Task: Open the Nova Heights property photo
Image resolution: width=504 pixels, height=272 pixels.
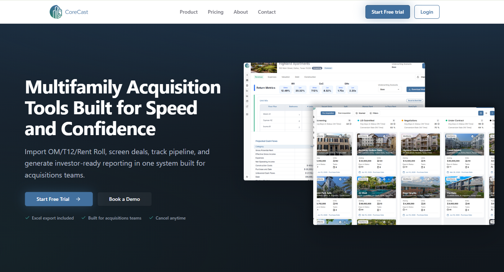Action: [x=420, y=187]
